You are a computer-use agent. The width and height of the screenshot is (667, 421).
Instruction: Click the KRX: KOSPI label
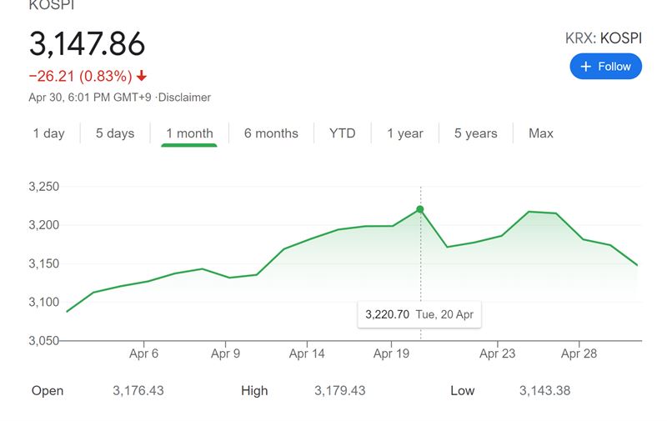[604, 38]
